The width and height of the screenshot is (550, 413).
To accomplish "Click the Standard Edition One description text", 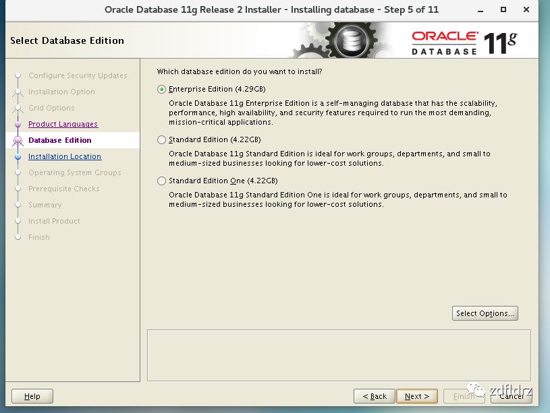I will [338, 199].
